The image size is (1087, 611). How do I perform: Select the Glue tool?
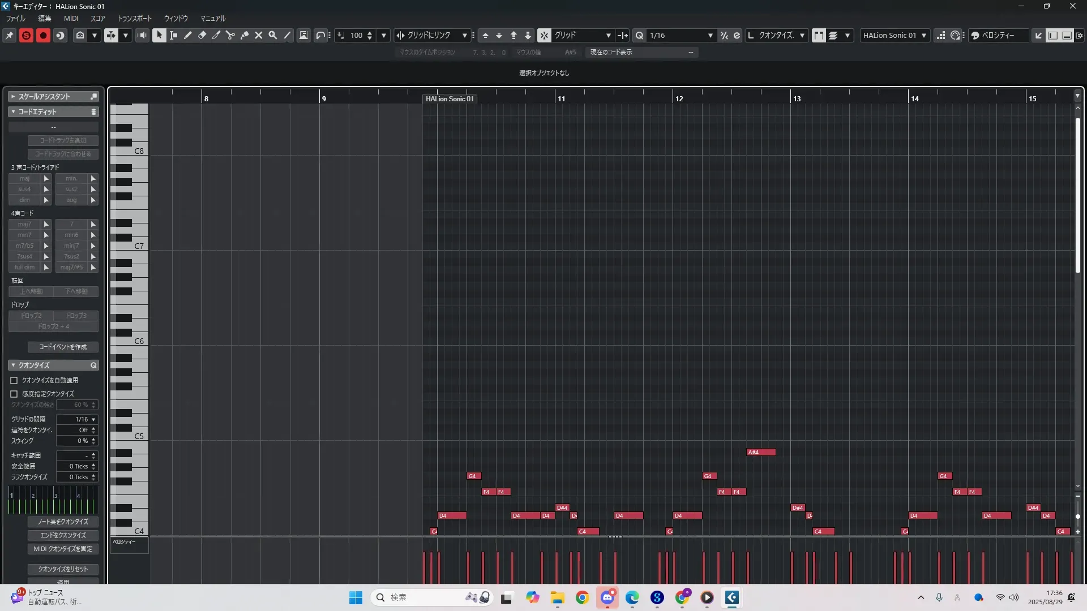click(x=245, y=35)
